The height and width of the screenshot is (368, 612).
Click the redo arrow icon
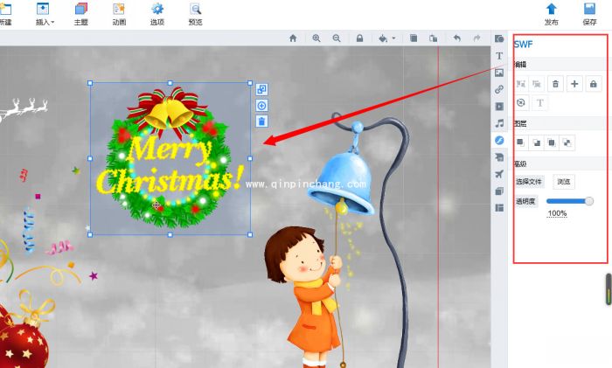click(476, 38)
